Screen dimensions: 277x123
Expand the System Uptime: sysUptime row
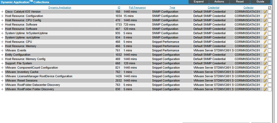click(x=2, y=38)
